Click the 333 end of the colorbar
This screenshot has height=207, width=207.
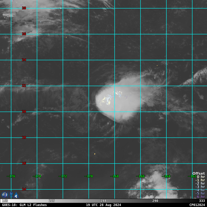pos(202,201)
